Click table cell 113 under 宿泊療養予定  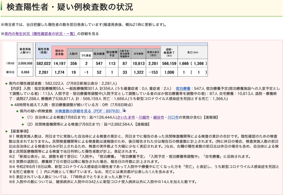click(x=112, y=64)
